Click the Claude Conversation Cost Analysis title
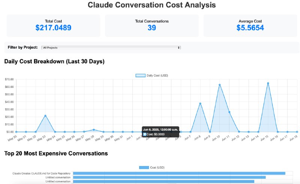 [152, 5]
